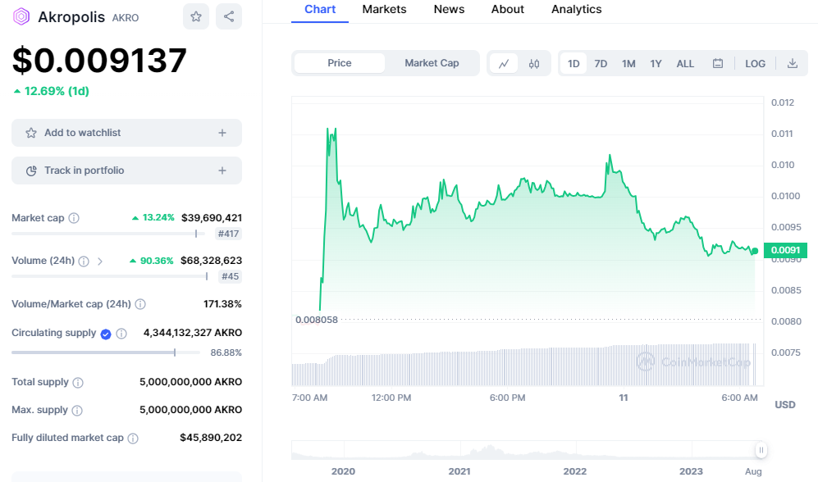Download the chart data

792,64
